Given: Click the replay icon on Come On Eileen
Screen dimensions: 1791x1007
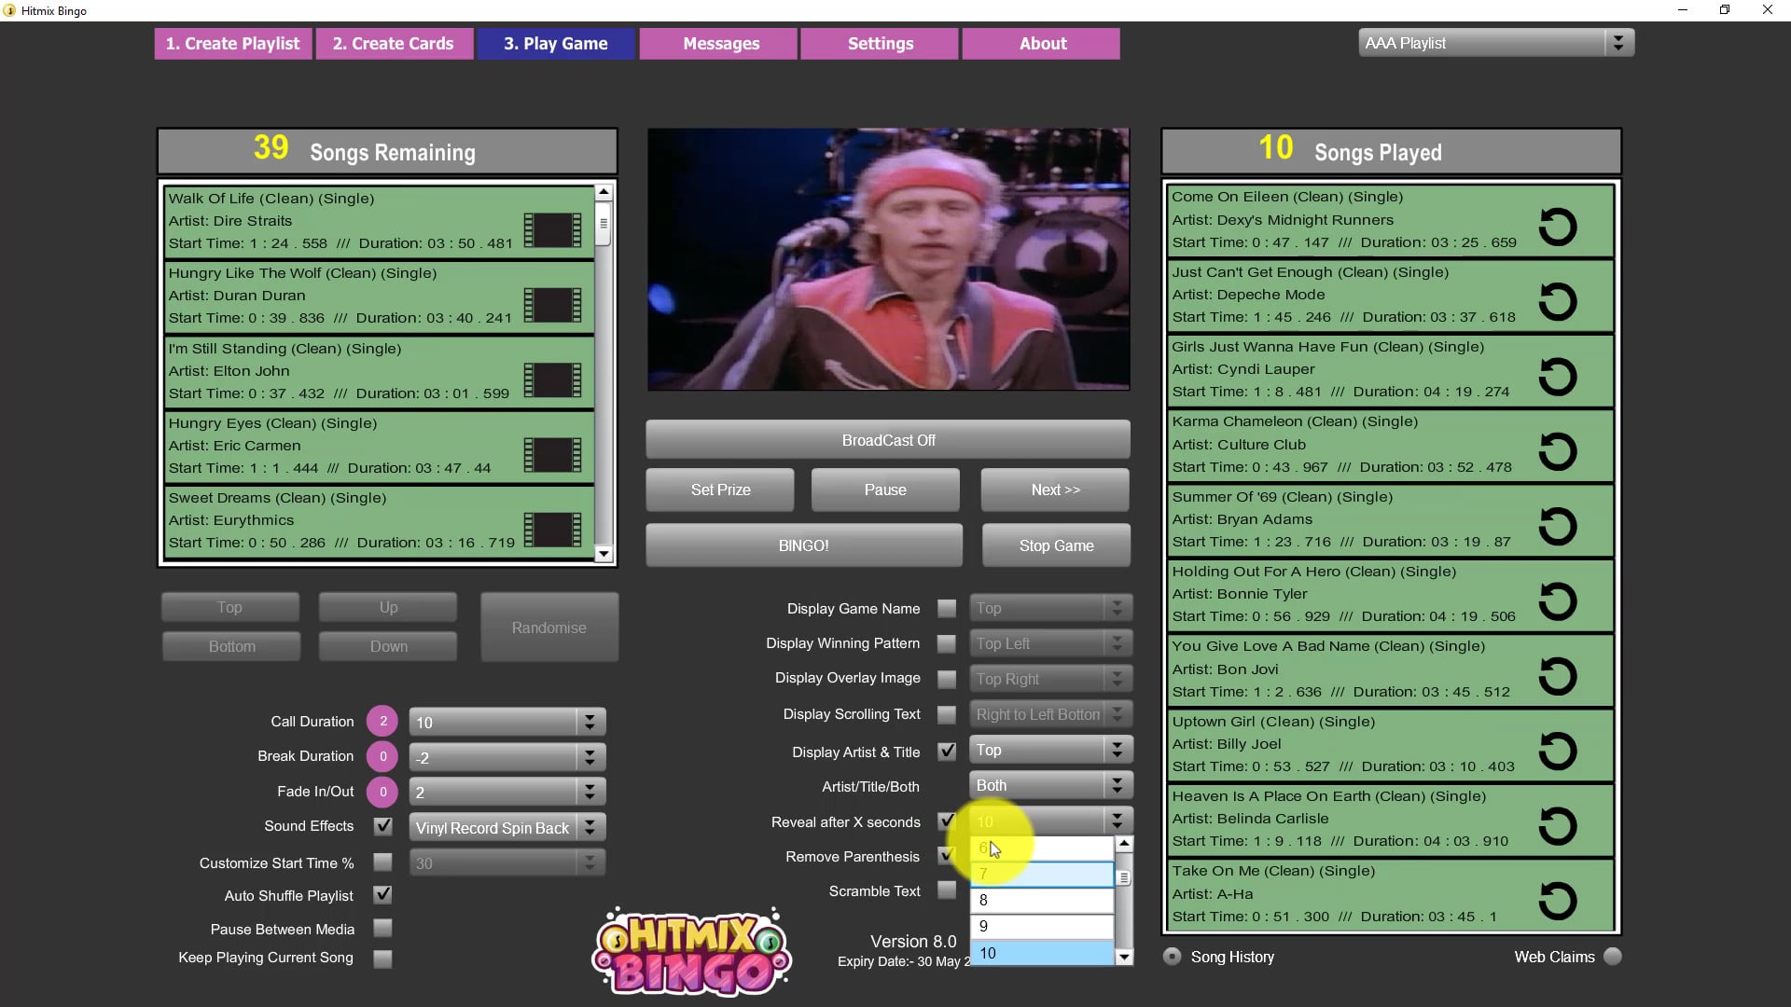Looking at the screenshot, I should coord(1560,227).
